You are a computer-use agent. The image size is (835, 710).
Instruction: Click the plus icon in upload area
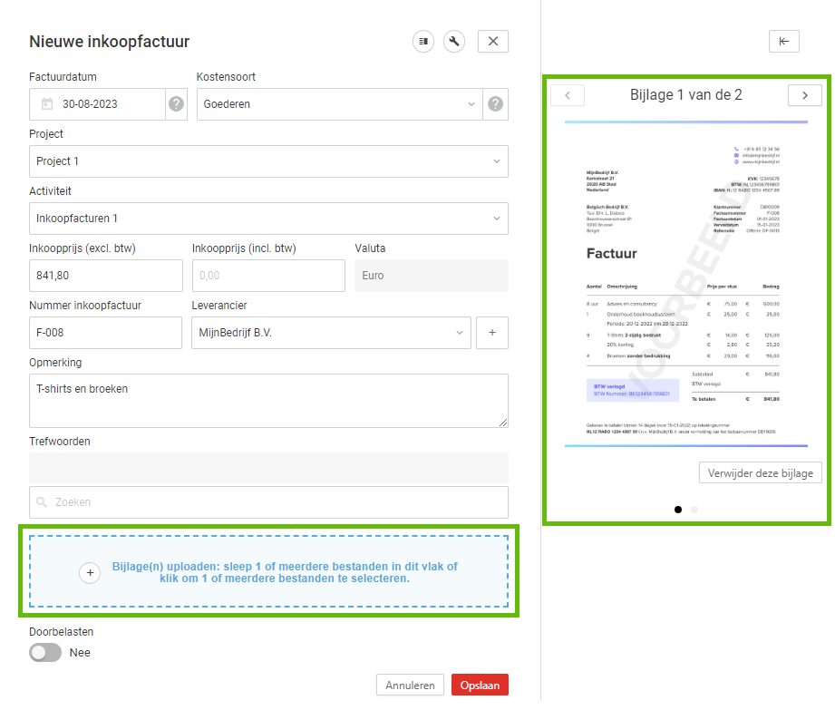coord(90,572)
